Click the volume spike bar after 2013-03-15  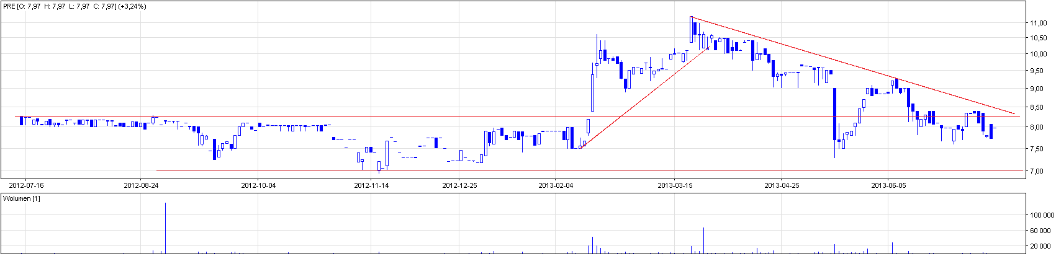coord(703,241)
